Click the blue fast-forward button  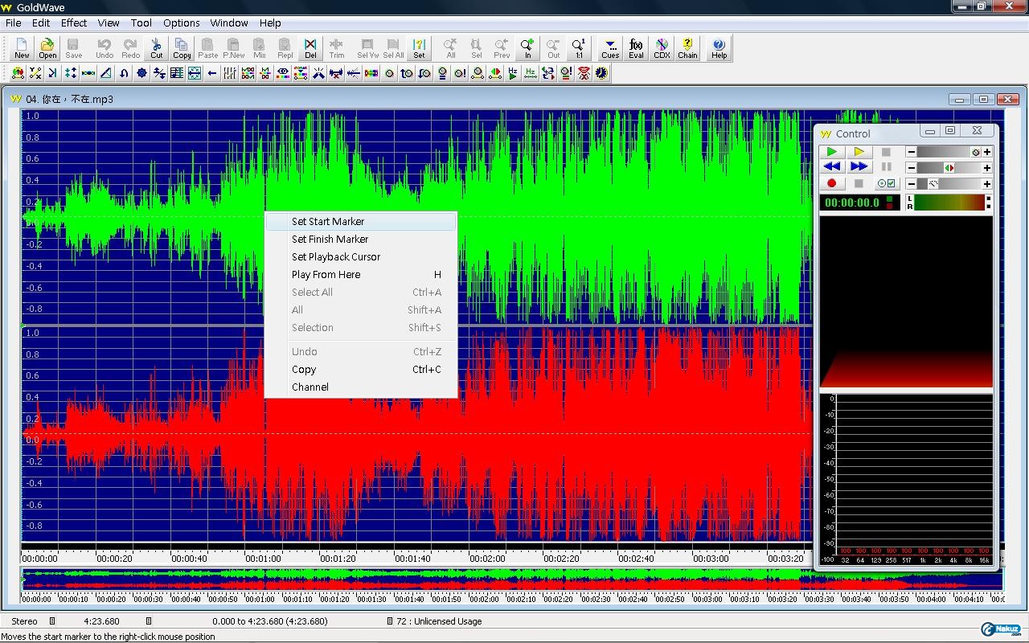859,166
